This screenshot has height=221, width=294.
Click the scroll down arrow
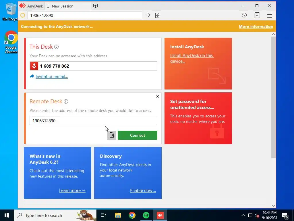point(274,205)
